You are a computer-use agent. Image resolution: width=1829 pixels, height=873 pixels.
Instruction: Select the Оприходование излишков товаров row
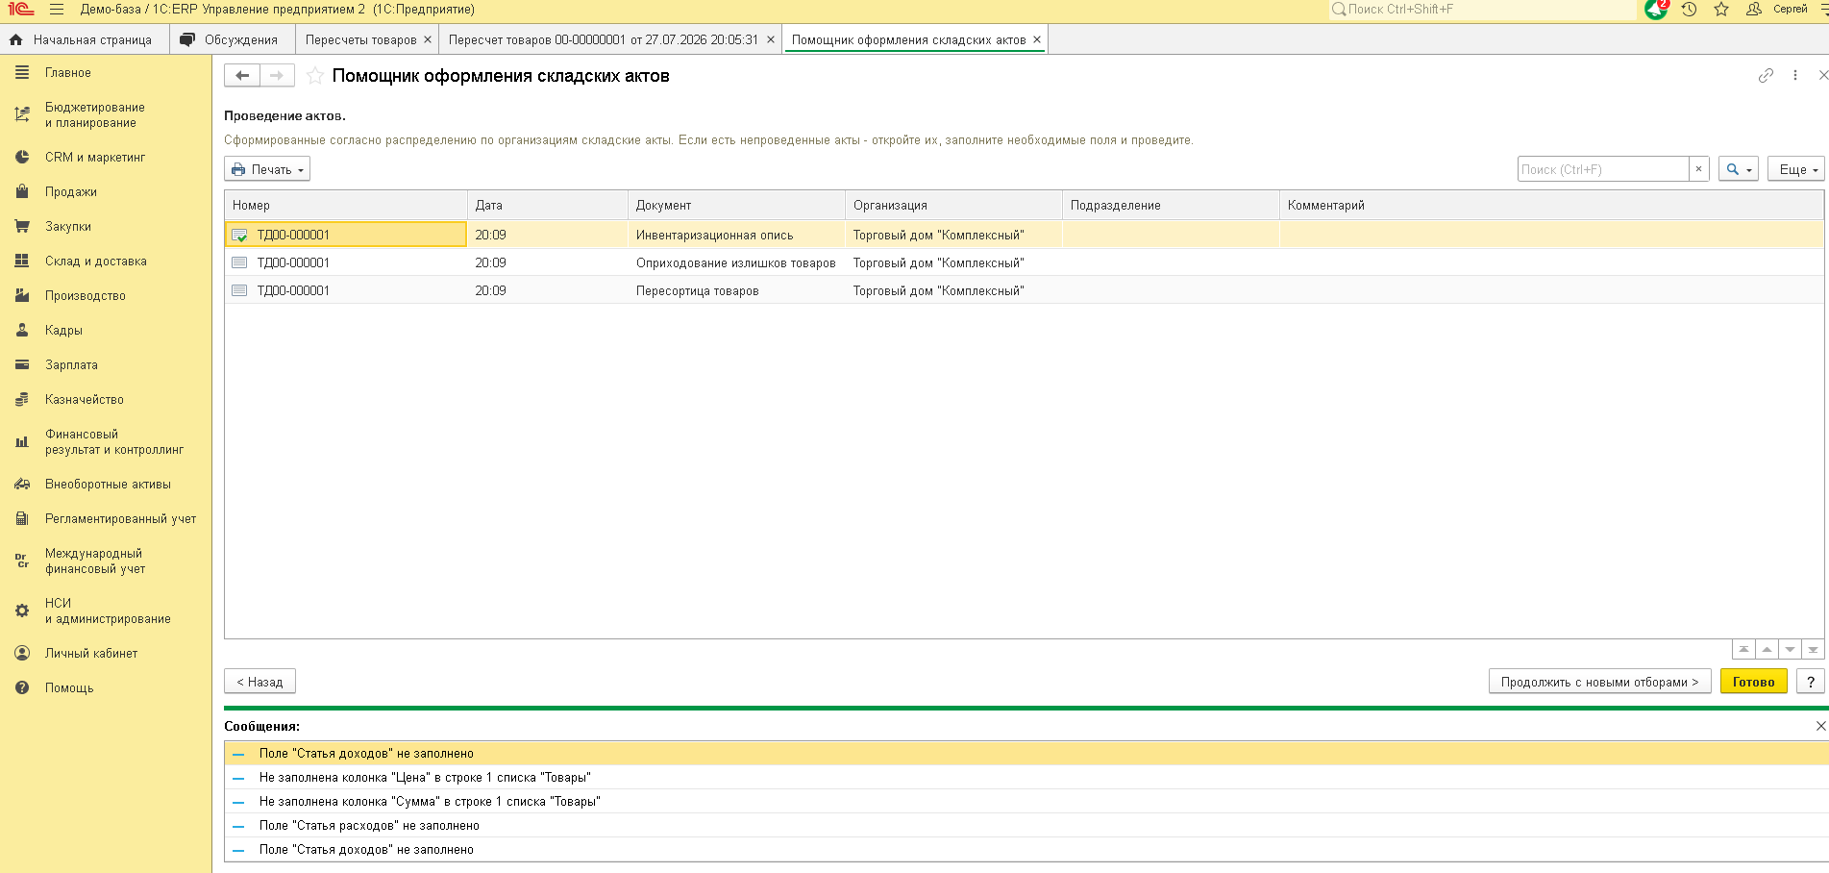click(1024, 262)
